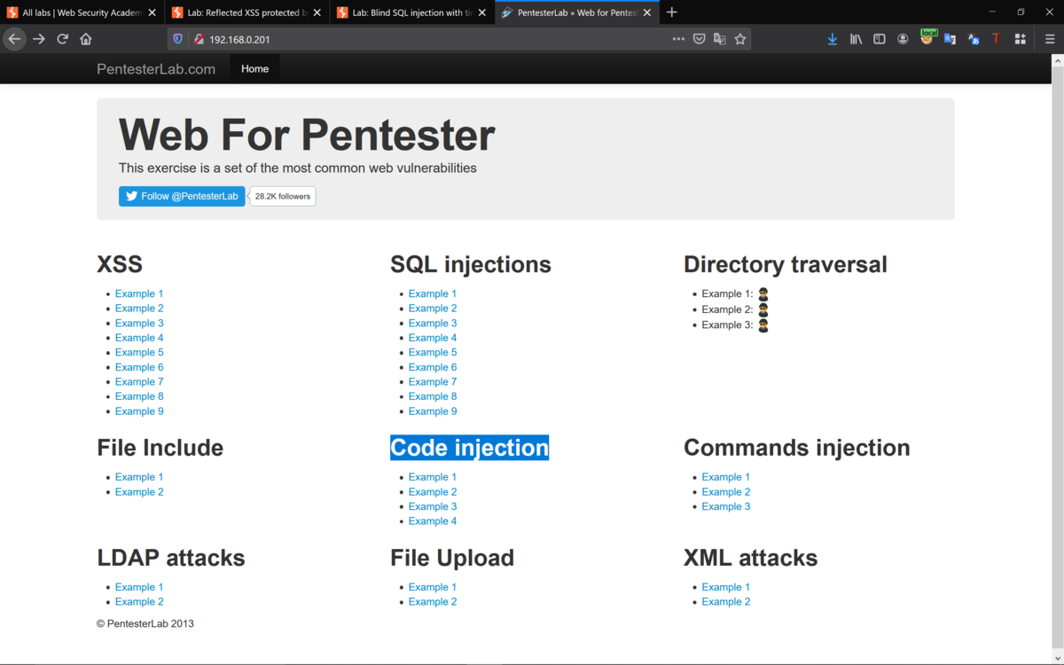The width and height of the screenshot is (1064, 665).
Task: Go to the browser home page icon
Action: 86,39
